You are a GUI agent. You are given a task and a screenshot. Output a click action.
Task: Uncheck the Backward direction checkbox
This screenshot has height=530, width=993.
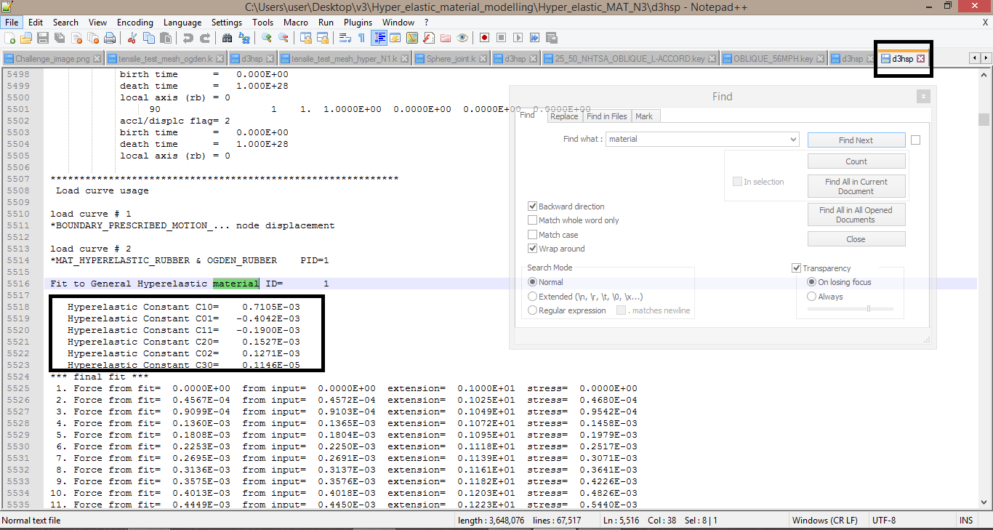point(533,206)
